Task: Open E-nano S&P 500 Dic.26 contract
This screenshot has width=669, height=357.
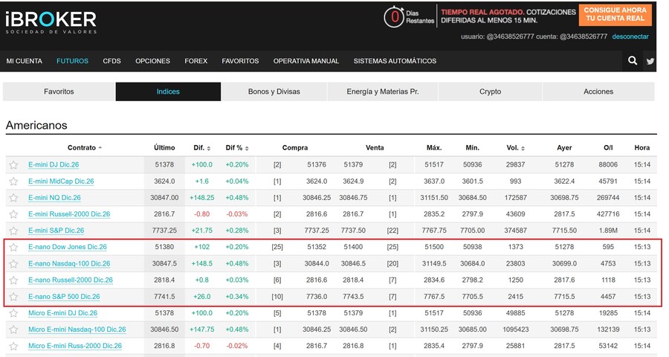Action: tap(64, 296)
